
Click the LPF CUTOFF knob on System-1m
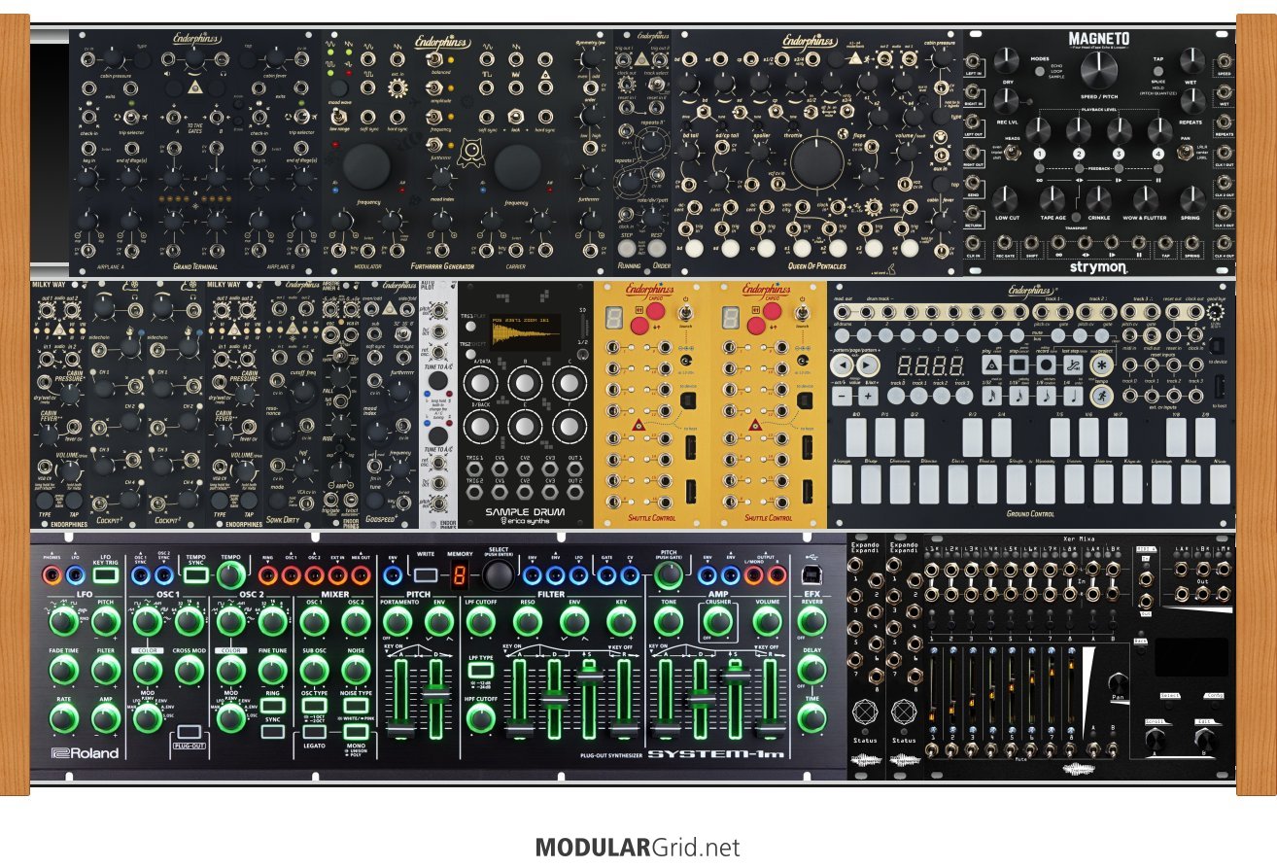(x=480, y=623)
